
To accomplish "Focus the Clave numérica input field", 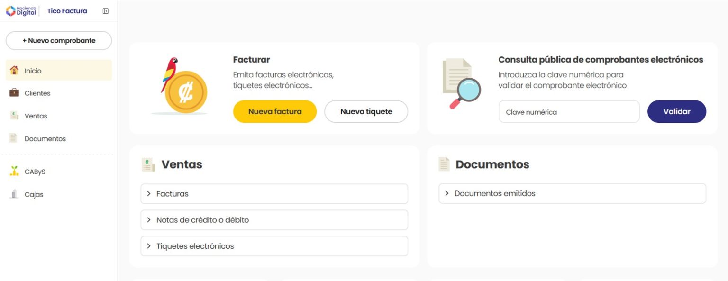I will [x=569, y=112].
